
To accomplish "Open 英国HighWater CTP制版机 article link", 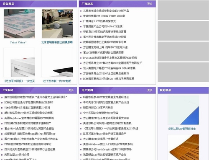I will point(29,118).
